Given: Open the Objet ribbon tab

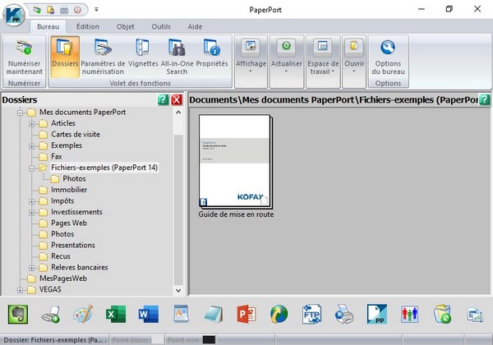Looking at the screenshot, I should 126,27.
